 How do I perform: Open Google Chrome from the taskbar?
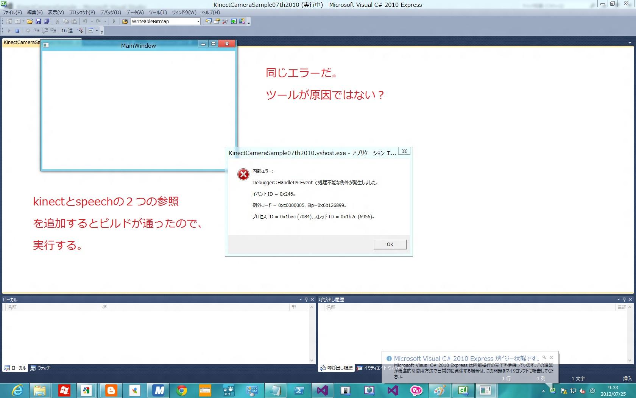click(x=182, y=390)
